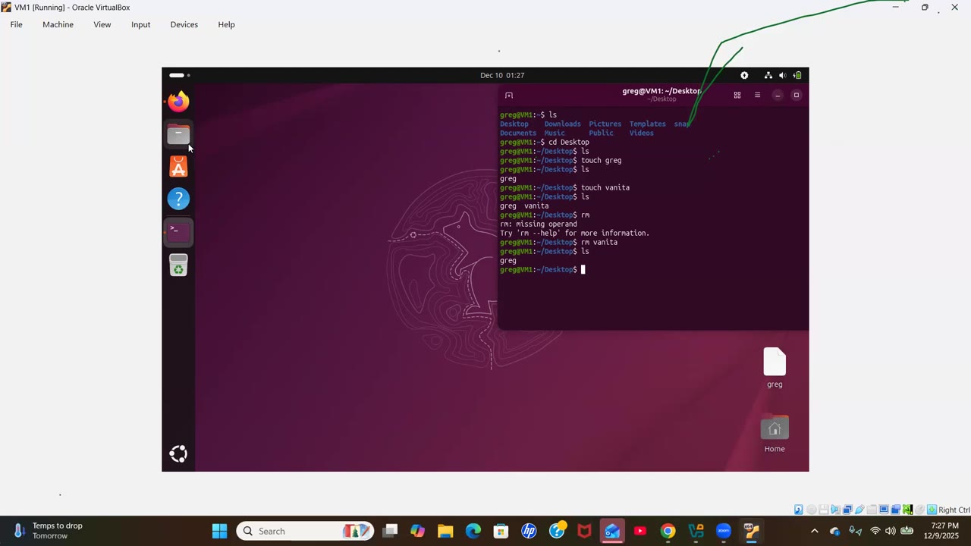
Task: Click the Temps to drop weather widget
Action: [x=46, y=530]
